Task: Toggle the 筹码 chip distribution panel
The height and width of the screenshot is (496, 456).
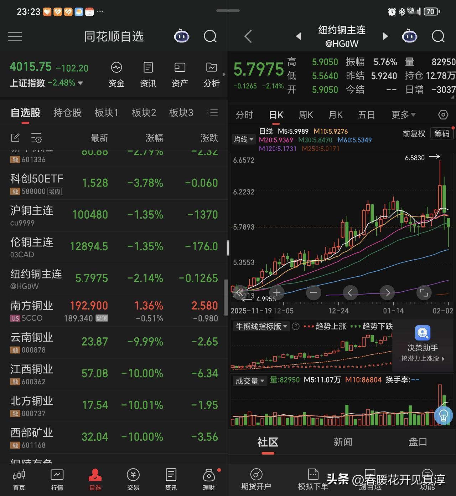Action: point(442,134)
